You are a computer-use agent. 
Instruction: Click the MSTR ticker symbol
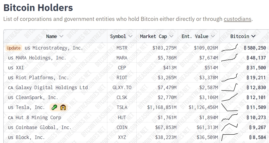tap(122, 48)
